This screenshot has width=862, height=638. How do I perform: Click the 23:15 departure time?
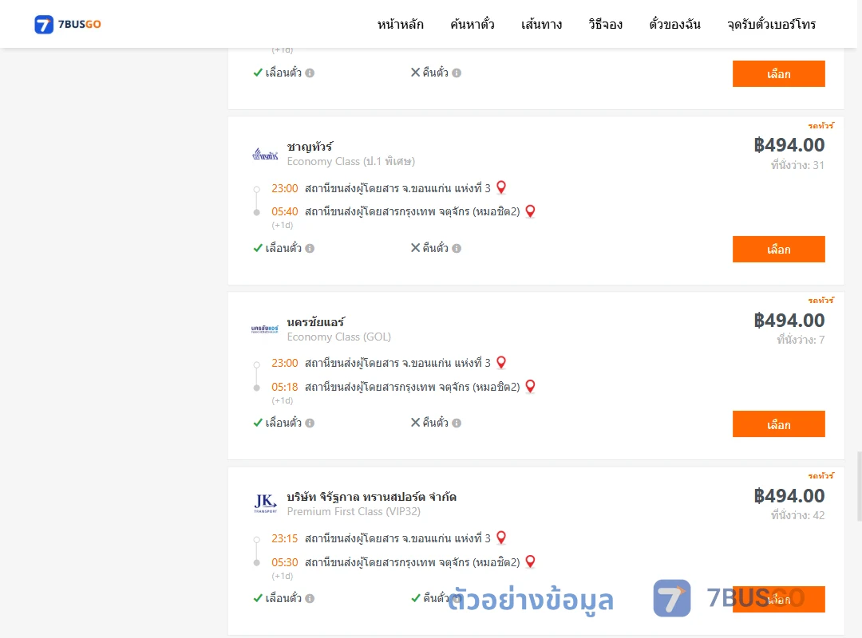[x=285, y=538]
